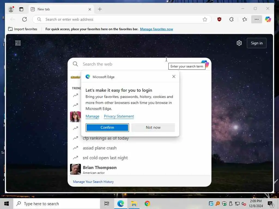Click the orange magnifier tray icon
This screenshot has width=279, height=209.
tap(218, 204)
